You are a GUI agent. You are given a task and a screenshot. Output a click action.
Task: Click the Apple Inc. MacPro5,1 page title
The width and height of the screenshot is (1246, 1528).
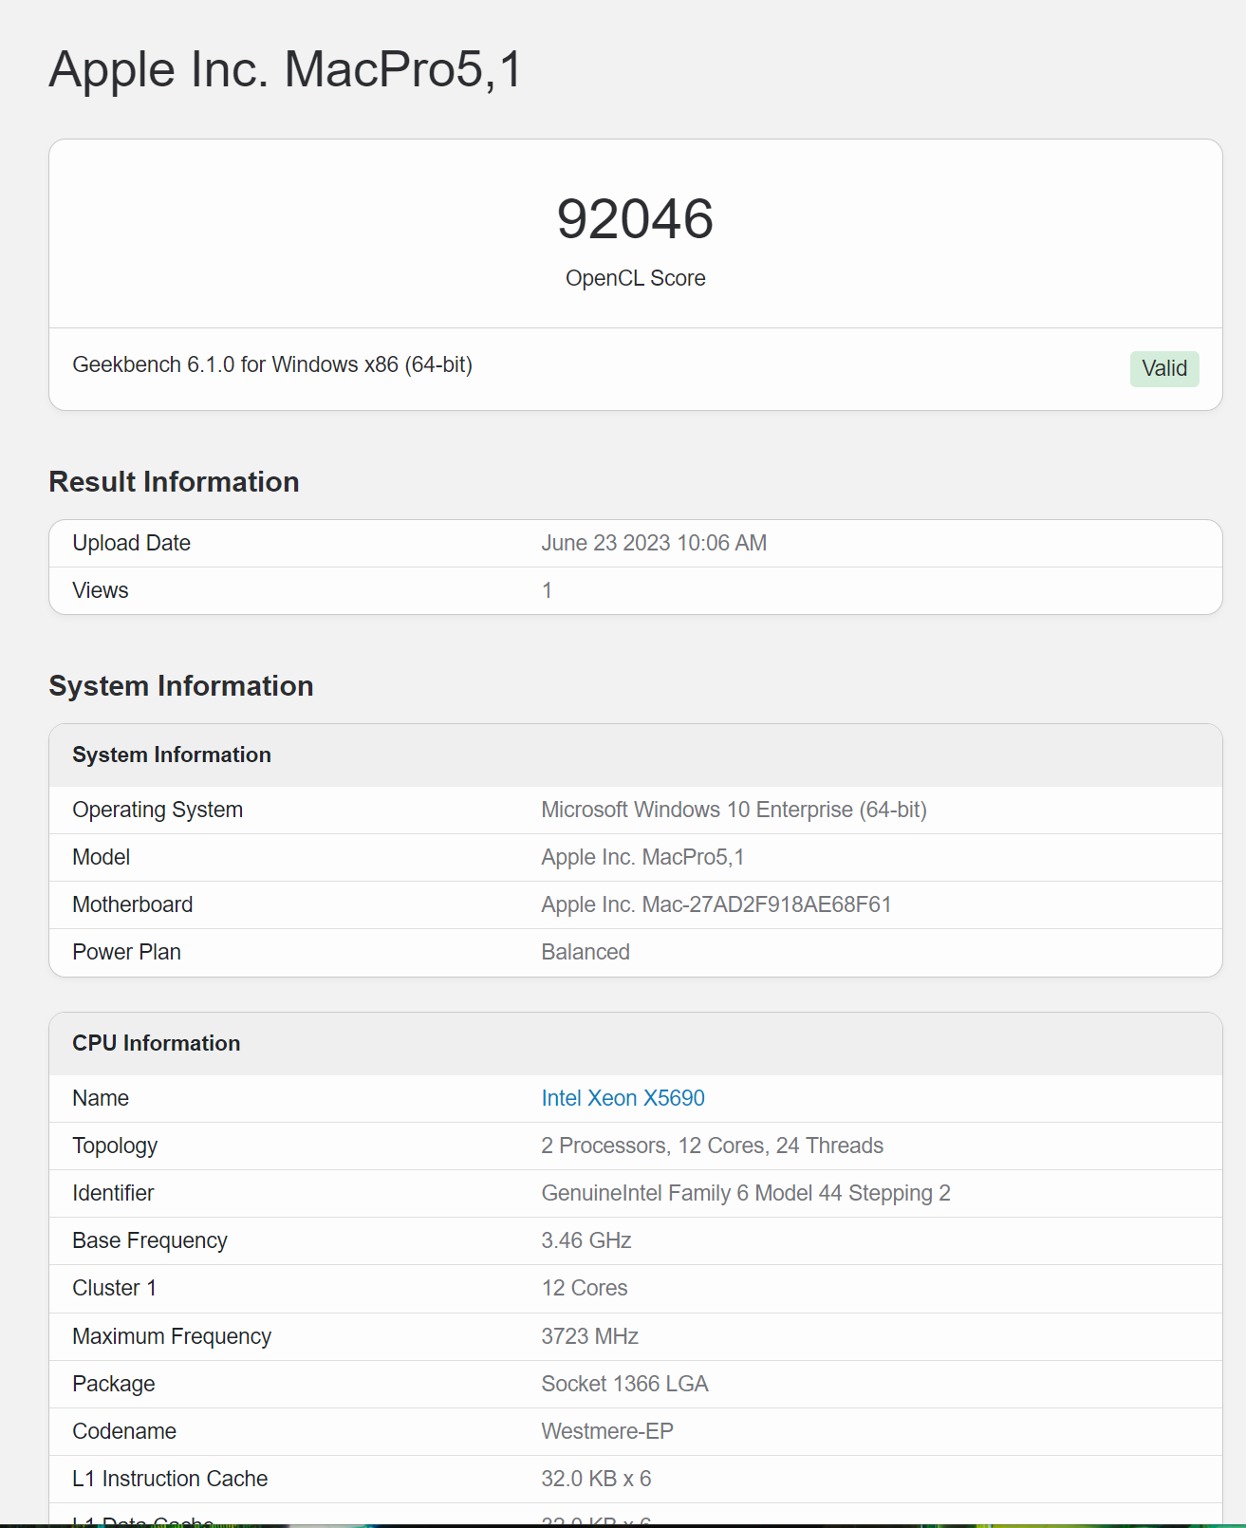pos(286,69)
